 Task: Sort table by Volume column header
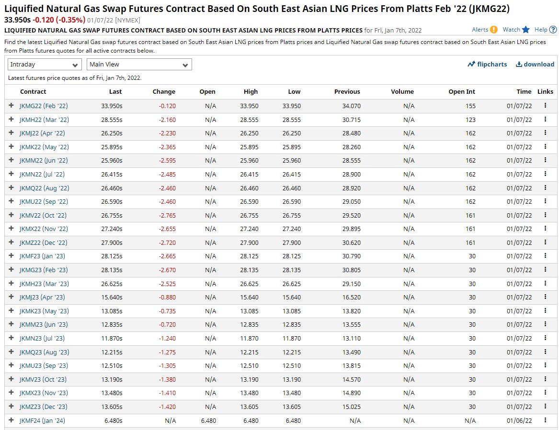[402, 91]
